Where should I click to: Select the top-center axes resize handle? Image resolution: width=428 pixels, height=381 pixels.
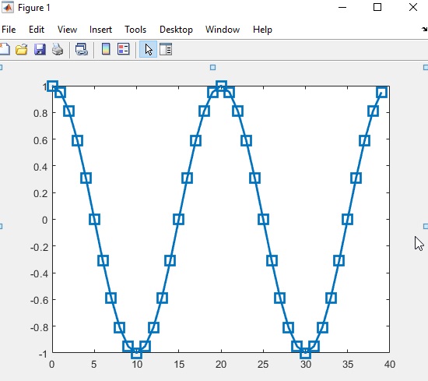pyautogui.click(x=213, y=68)
